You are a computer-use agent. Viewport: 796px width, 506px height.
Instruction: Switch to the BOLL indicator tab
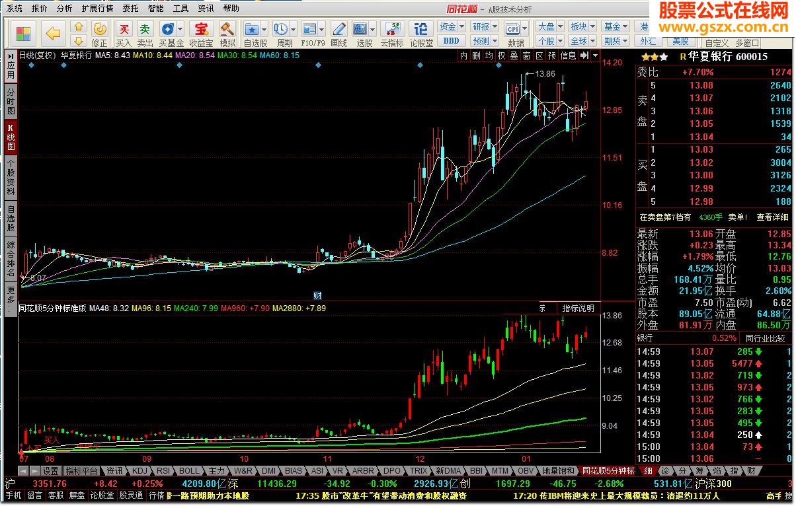click(x=189, y=471)
